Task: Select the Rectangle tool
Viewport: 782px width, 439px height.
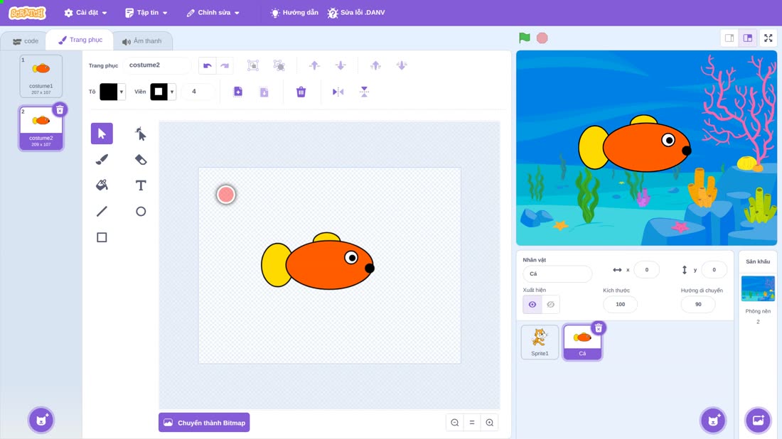Action: [102, 237]
